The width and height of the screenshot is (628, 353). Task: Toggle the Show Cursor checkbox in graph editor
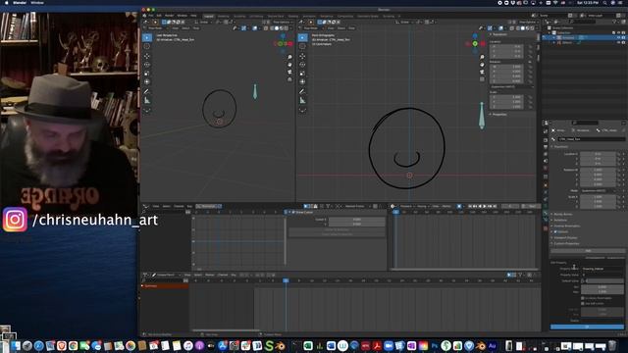pos(293,212)
